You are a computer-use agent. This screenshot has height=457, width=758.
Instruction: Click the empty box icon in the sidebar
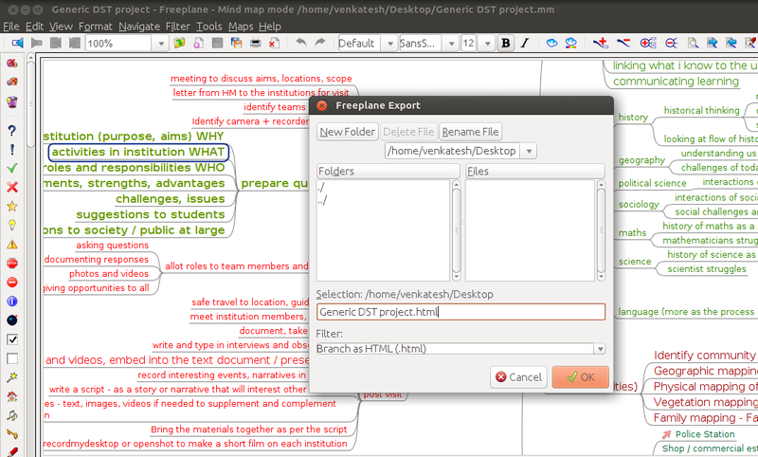click(x=12, y=358)
